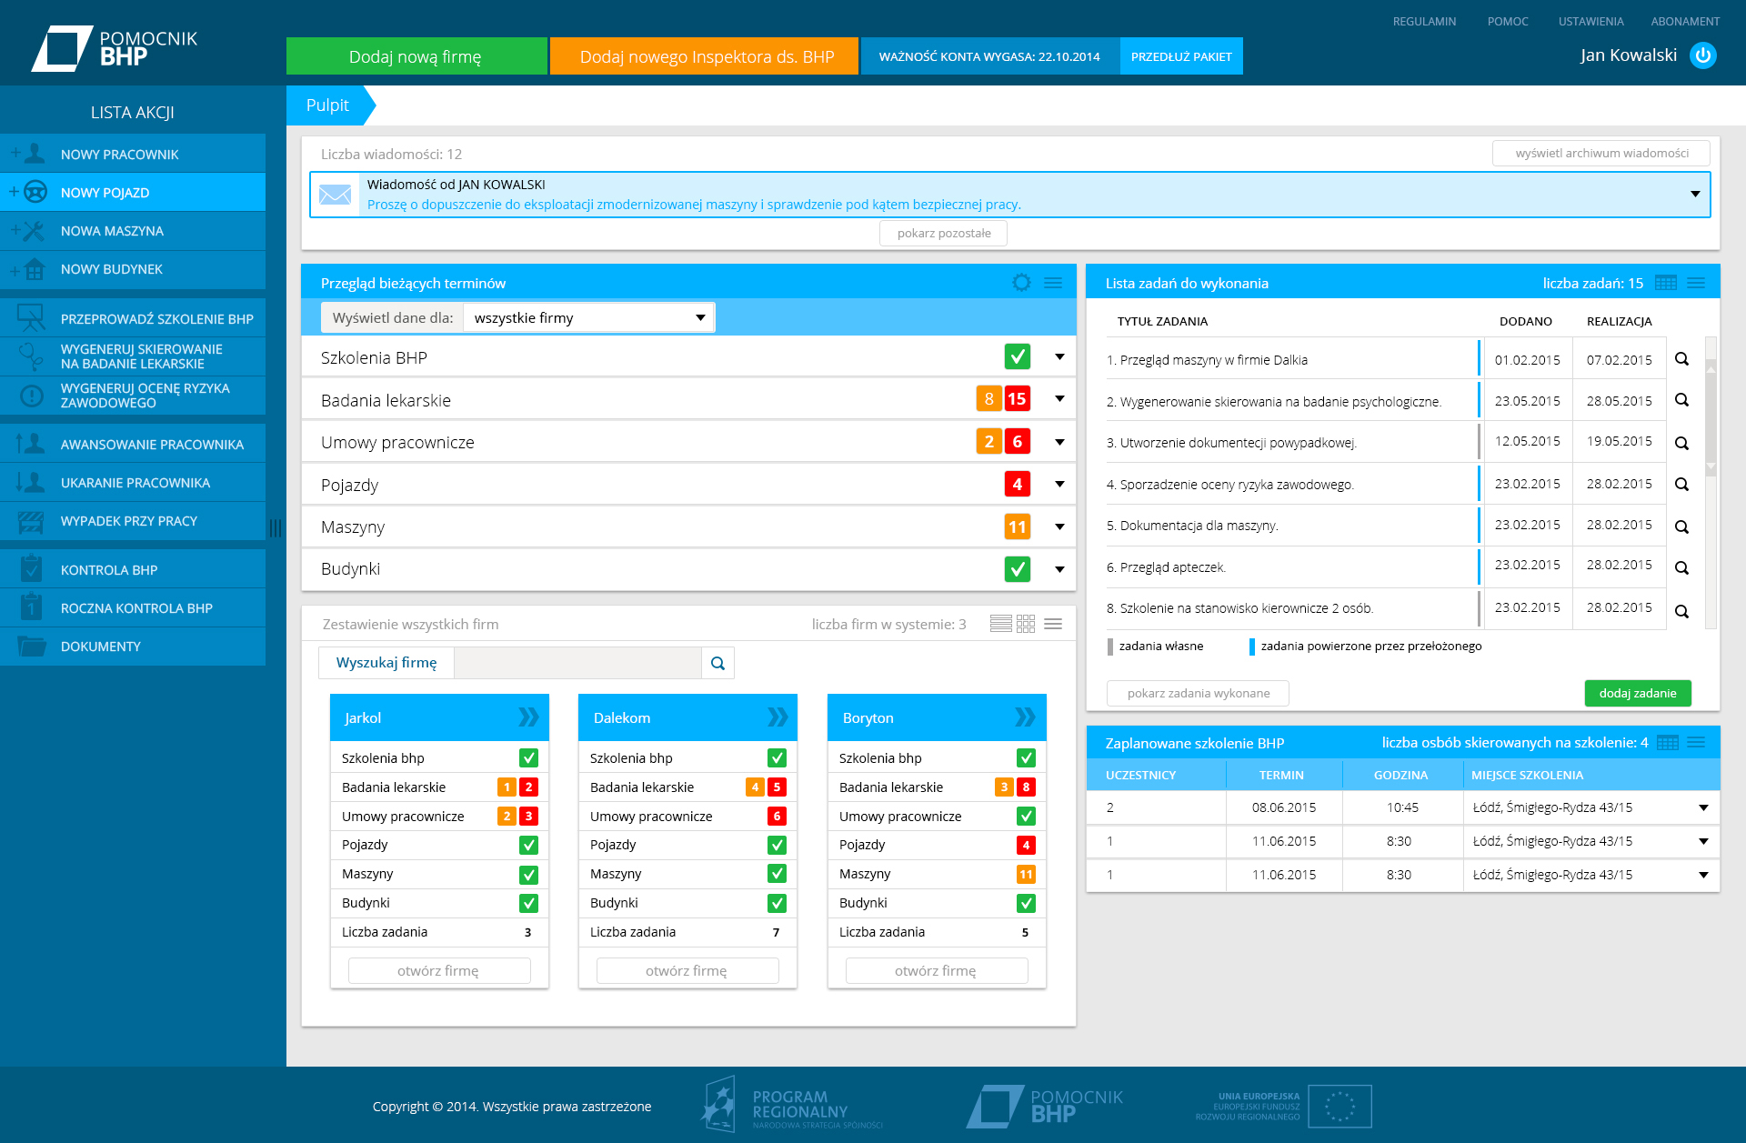Click Dodaj nowego Inspektora ds. BHP button

(x=705, y=56)
